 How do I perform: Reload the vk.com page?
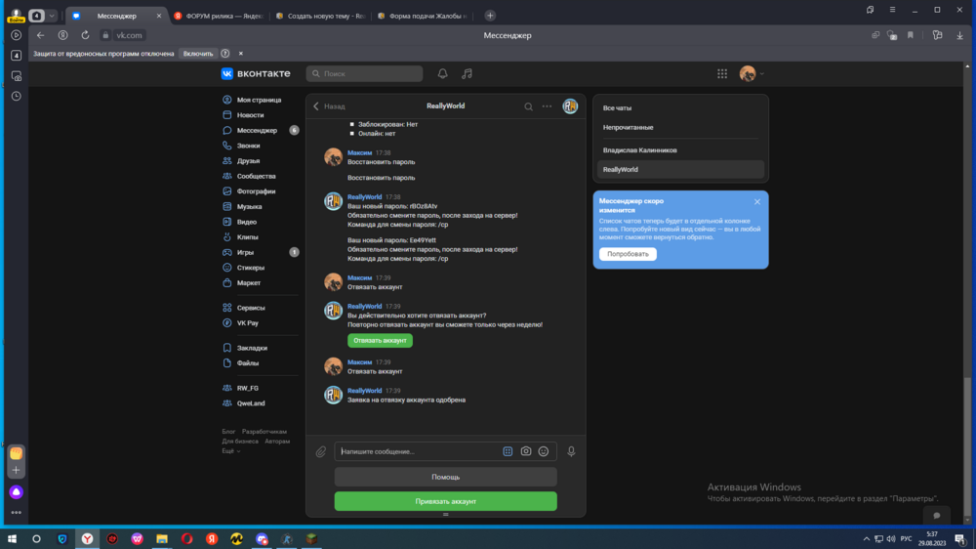point(85,35)
